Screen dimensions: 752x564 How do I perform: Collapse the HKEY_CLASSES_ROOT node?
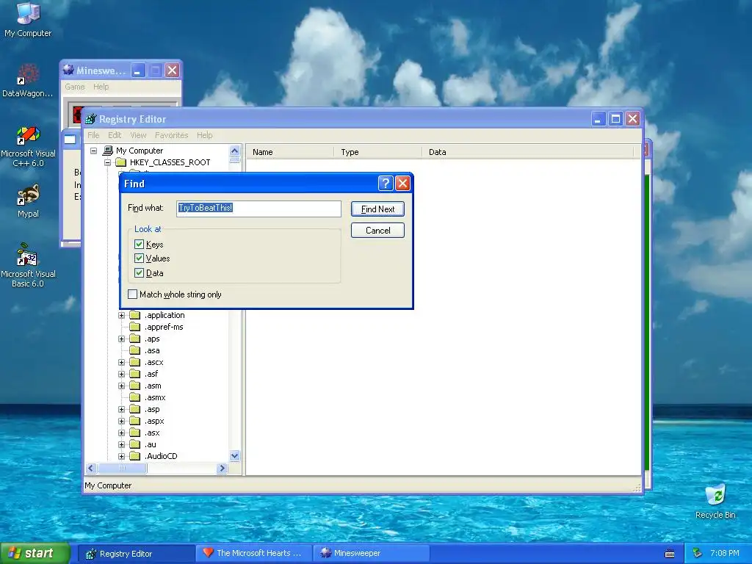point(107,162)
